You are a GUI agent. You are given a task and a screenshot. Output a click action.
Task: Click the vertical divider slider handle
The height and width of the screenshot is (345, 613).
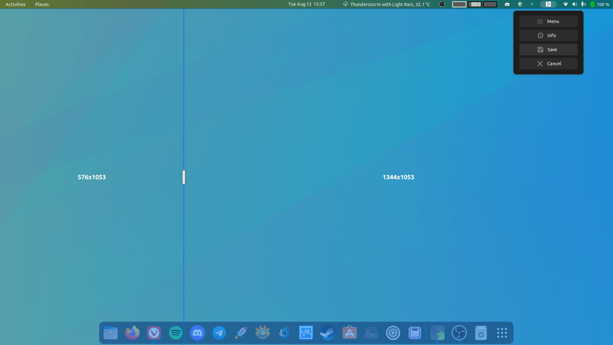184,177
